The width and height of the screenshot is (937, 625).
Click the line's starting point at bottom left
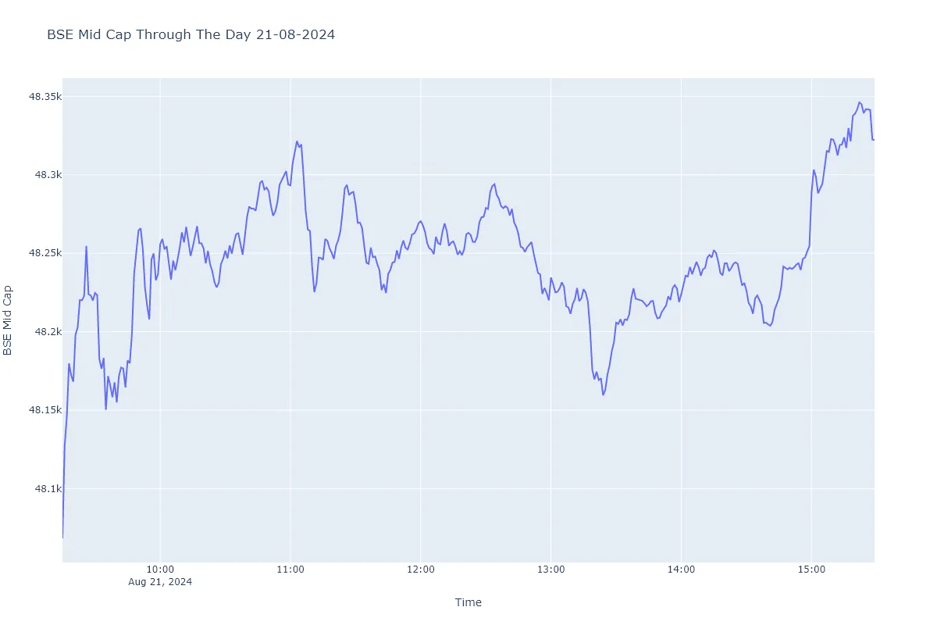coord(63,537)
